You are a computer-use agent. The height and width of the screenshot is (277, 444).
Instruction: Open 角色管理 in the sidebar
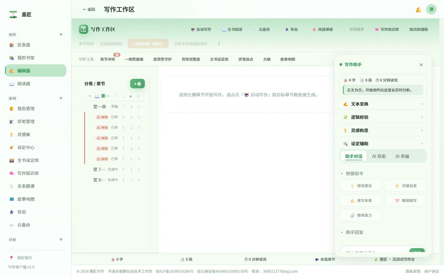[35, 109]
